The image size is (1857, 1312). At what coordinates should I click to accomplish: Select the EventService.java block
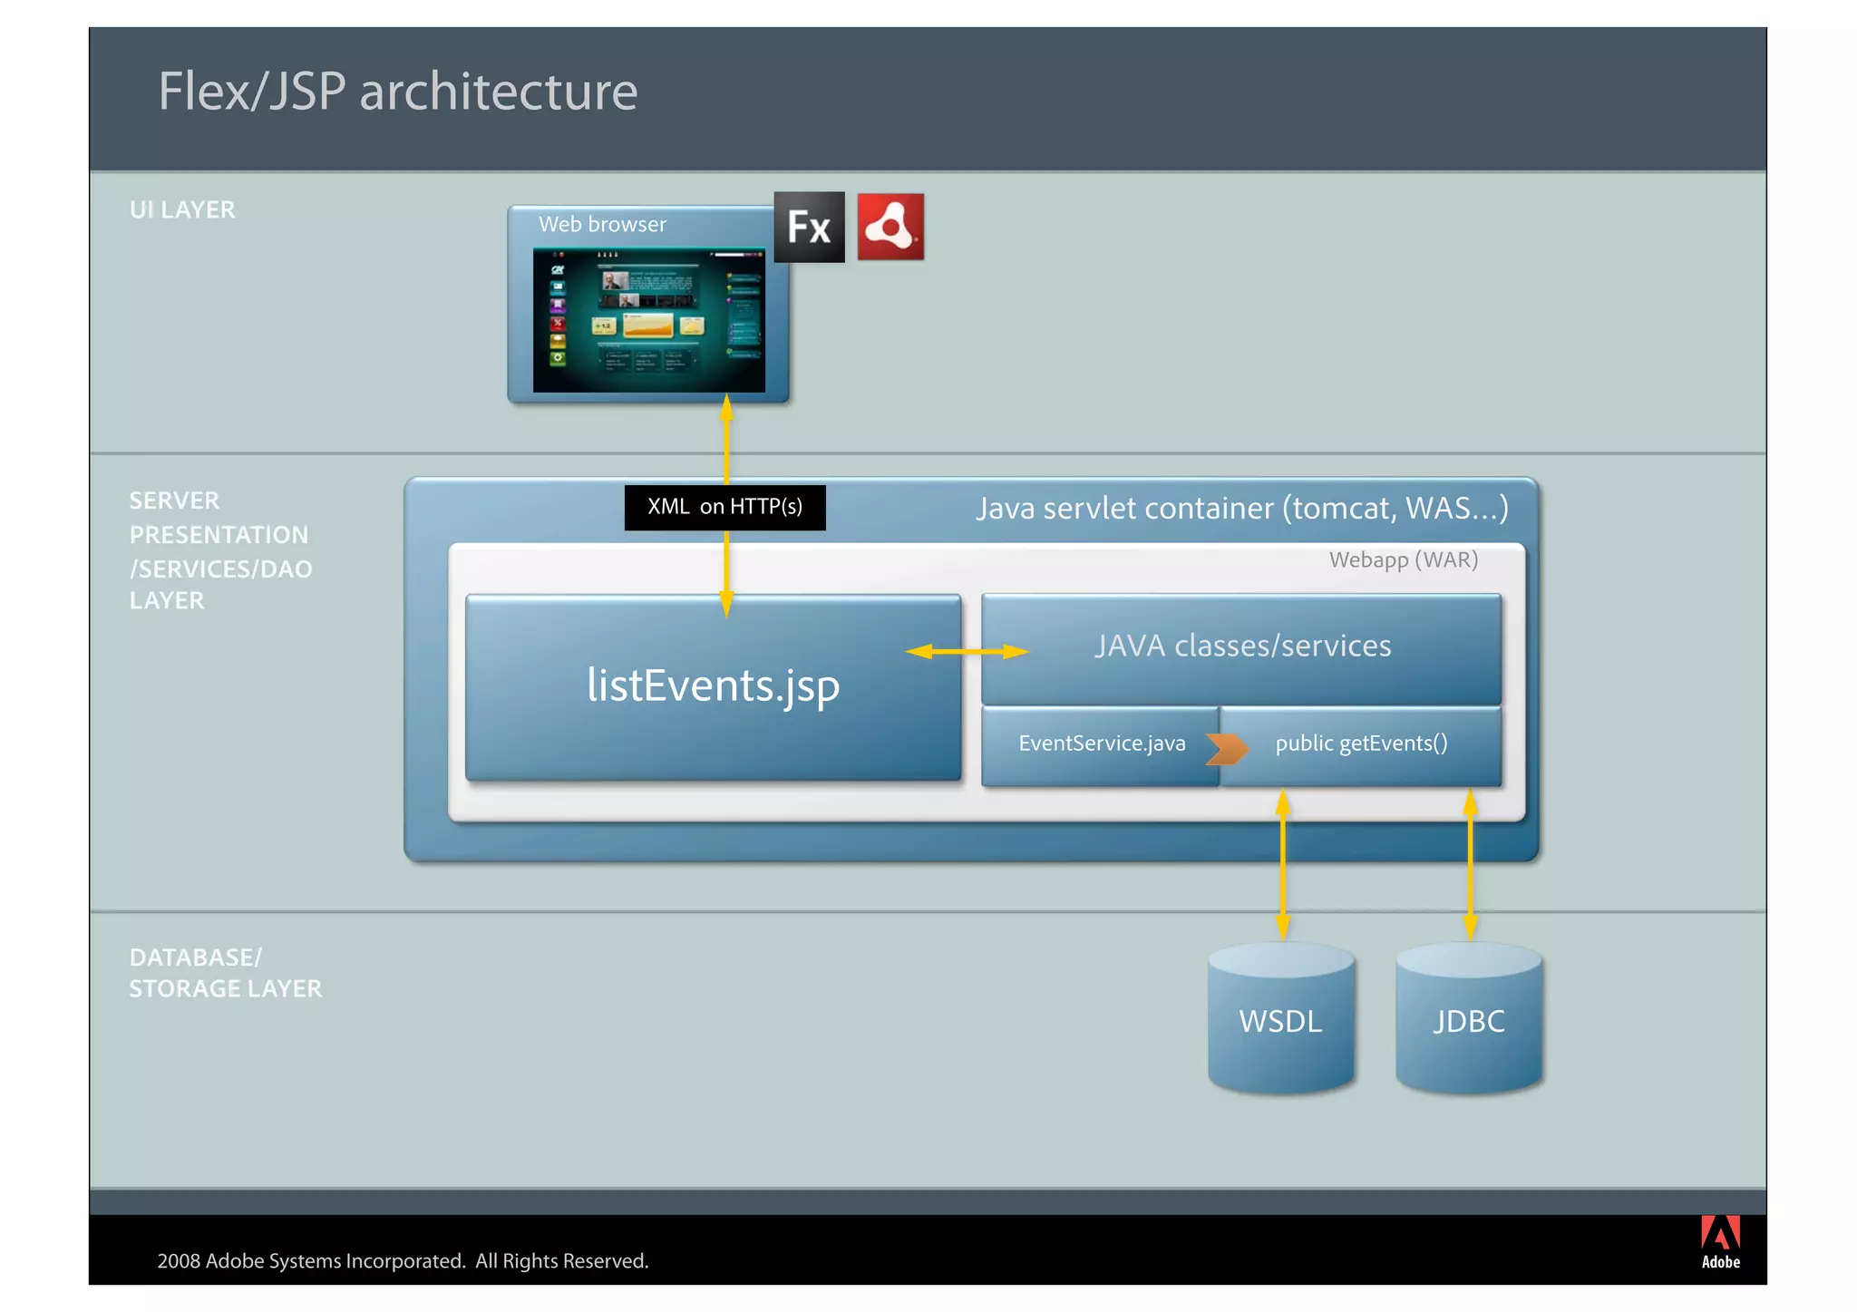click(x=1101, y=743)
